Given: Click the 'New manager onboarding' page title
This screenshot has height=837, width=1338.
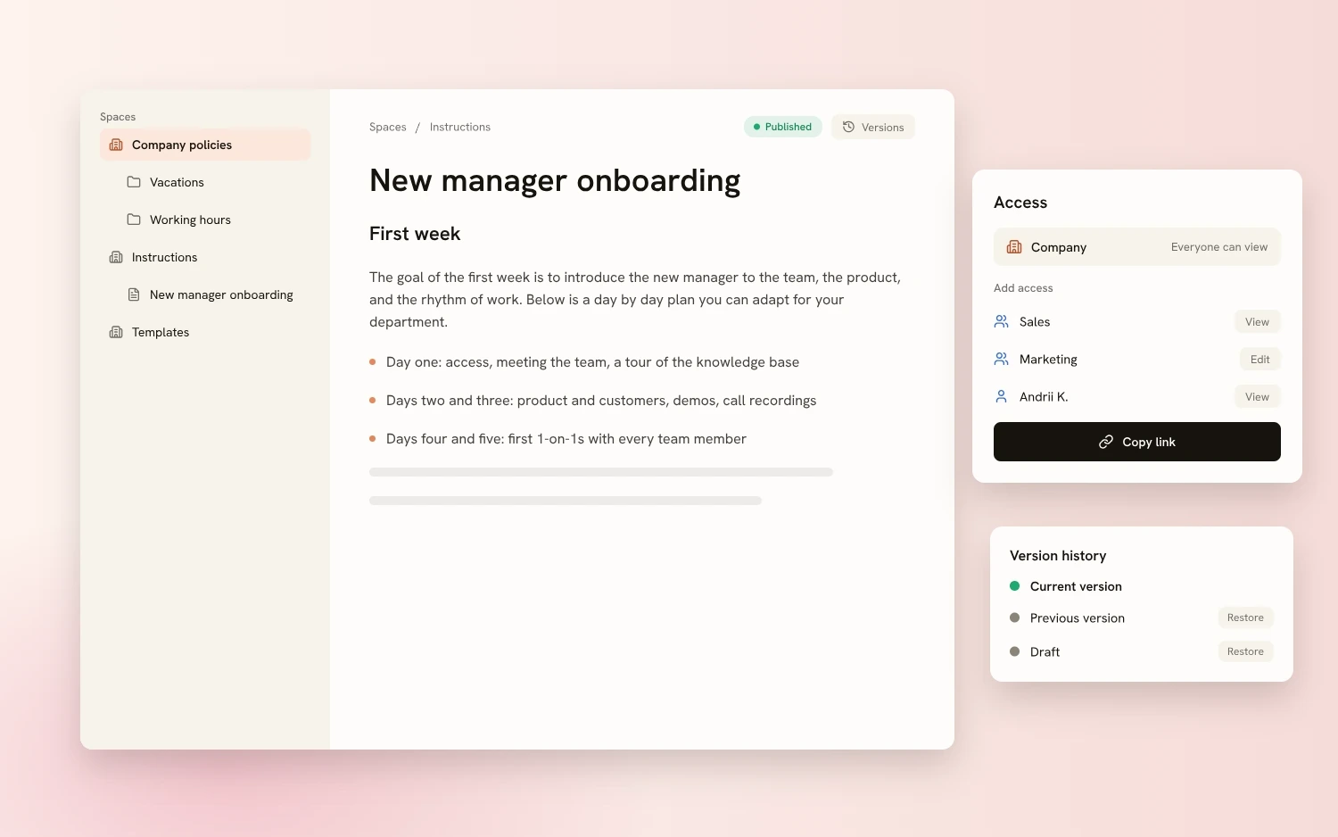Looking at the screenshot, I should (x=555, y=180).
